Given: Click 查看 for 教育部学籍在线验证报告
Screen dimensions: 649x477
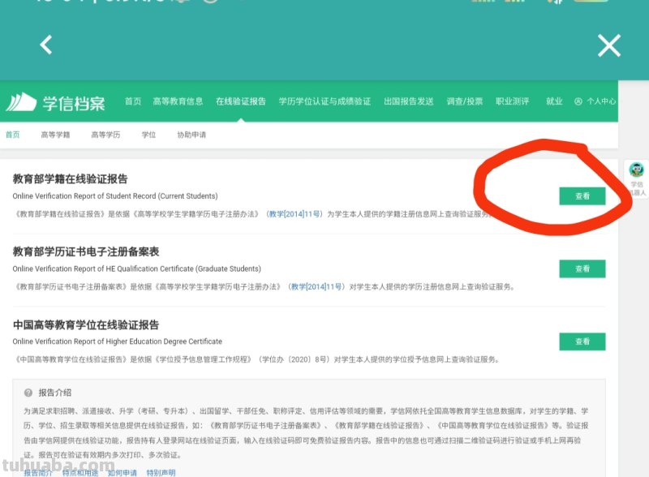Looking at the screenshot, I should coord(582,196).
